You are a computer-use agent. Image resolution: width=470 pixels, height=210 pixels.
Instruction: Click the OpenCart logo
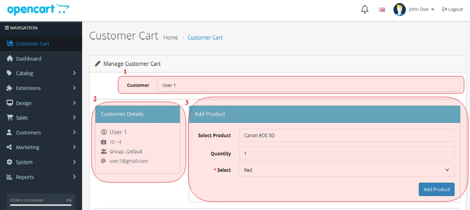tap(38, 9)
